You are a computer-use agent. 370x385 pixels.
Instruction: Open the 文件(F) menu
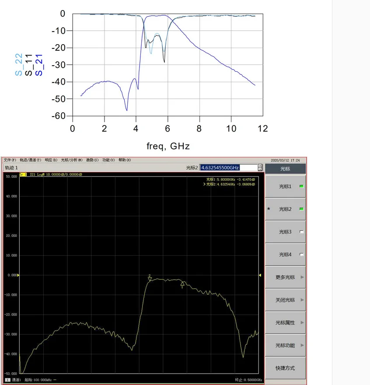[x=10, y=160]
